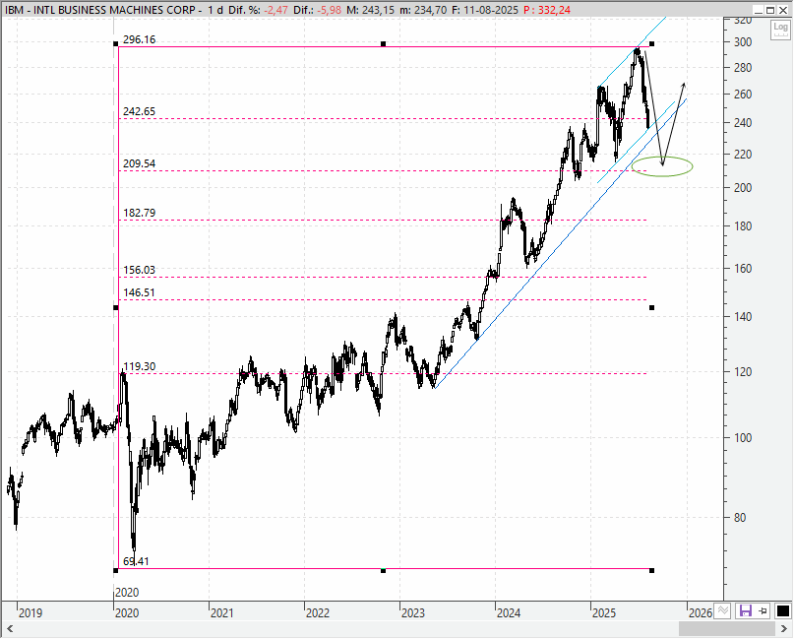Click the purple save floppy icon
The width and height of the screenshot is (794, 639).
coord(746,610)
